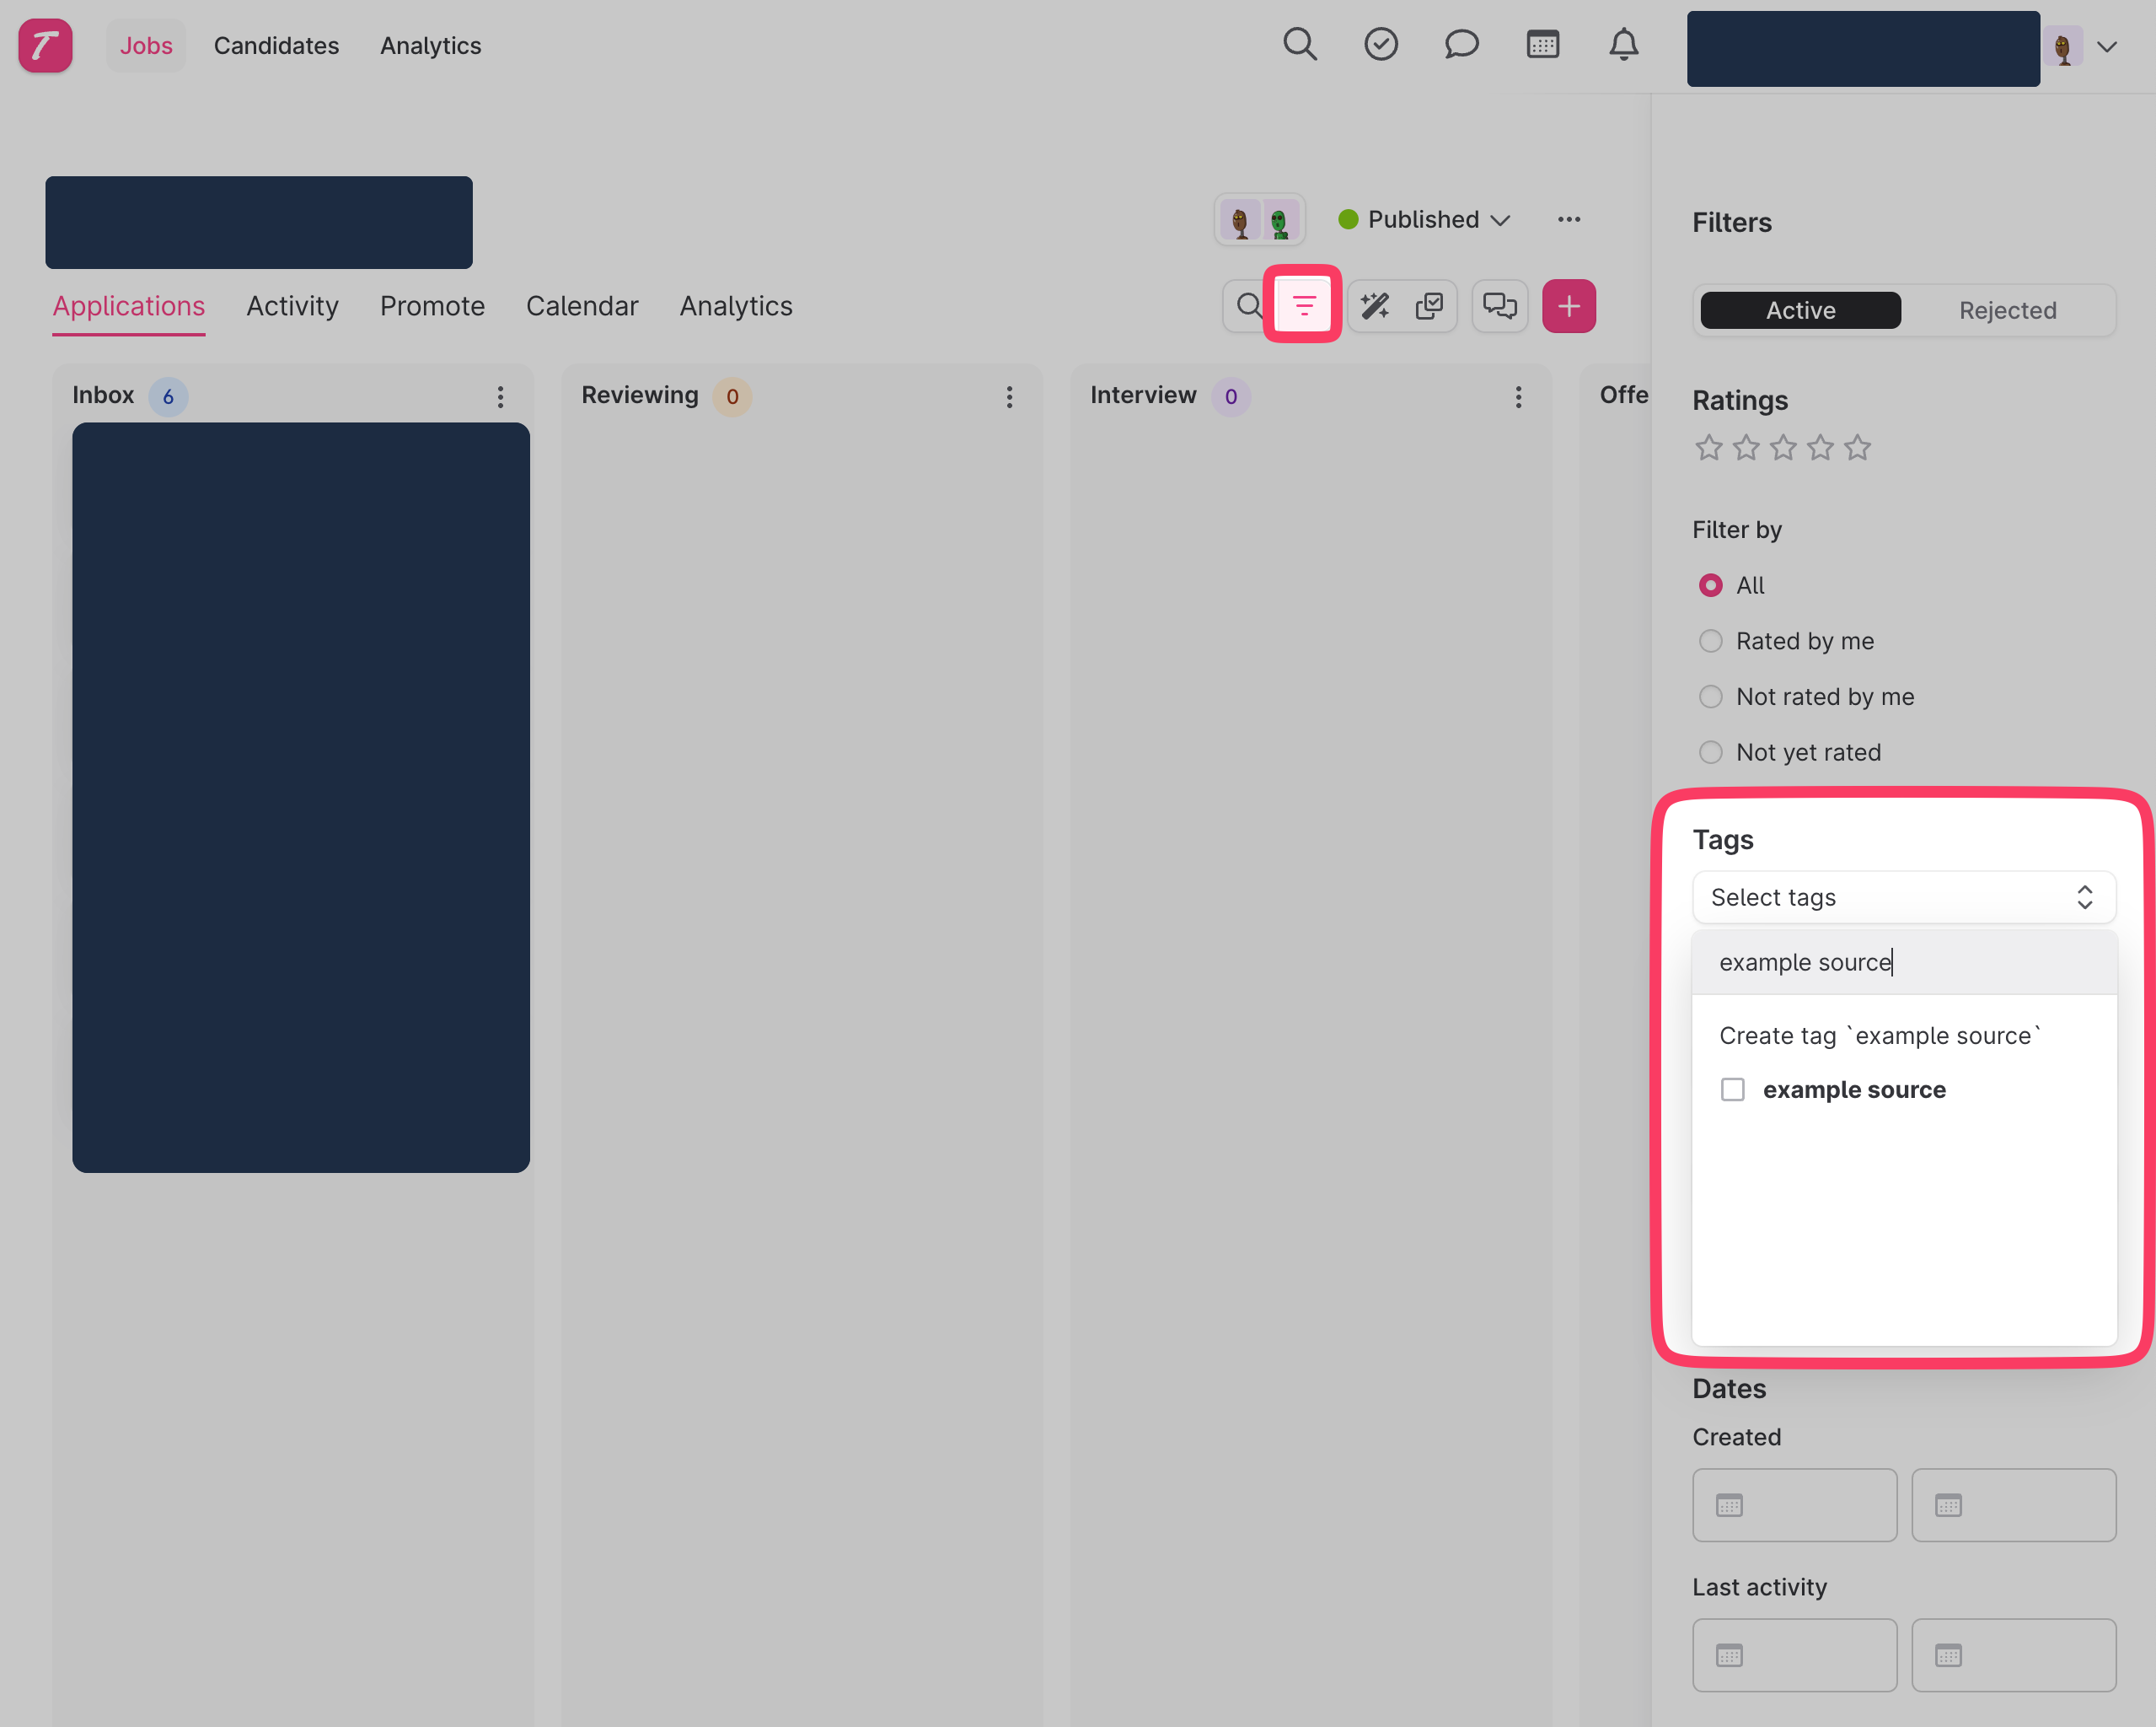Image resolution: width=2156 pixels, height=1727 pixels.
Task: Open the user profile chevron menu
Action: [2106, 47]
